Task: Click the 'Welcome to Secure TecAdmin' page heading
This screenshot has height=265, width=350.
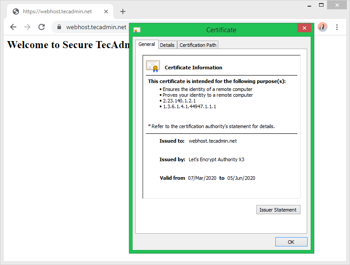Action: [x=68, y=45]
